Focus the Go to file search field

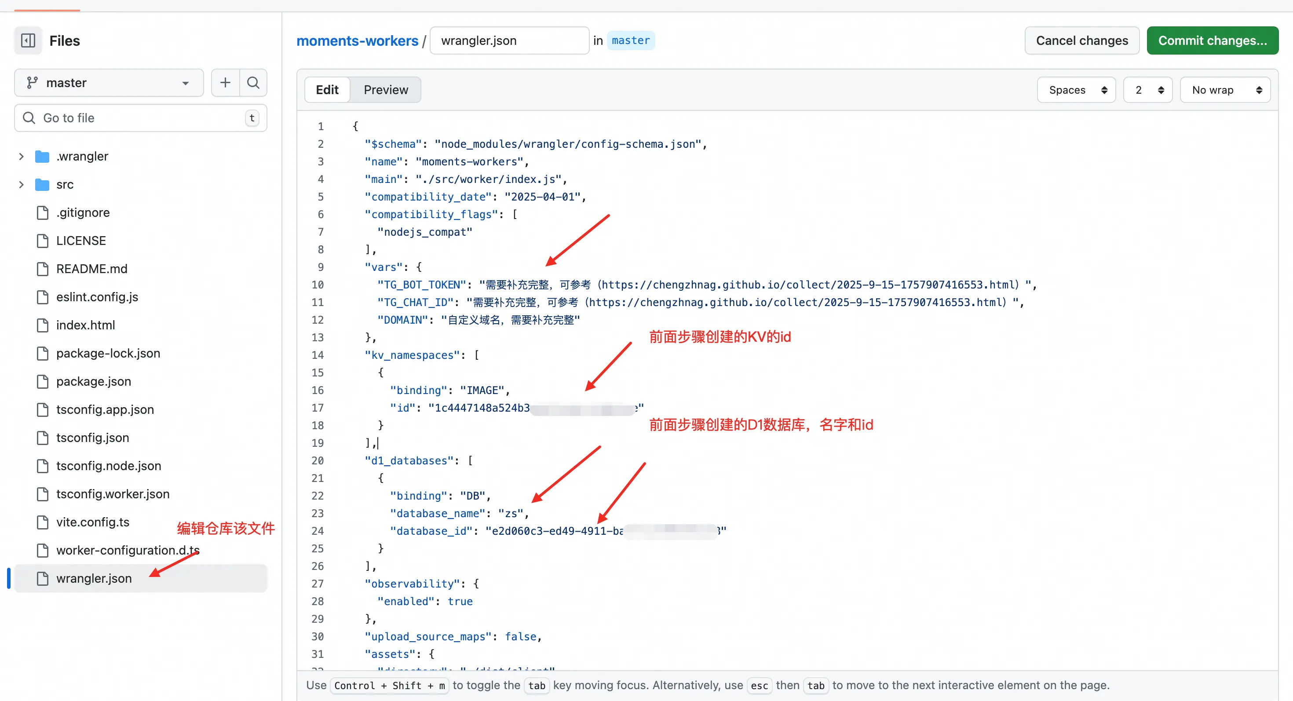(x=141, y=118)
